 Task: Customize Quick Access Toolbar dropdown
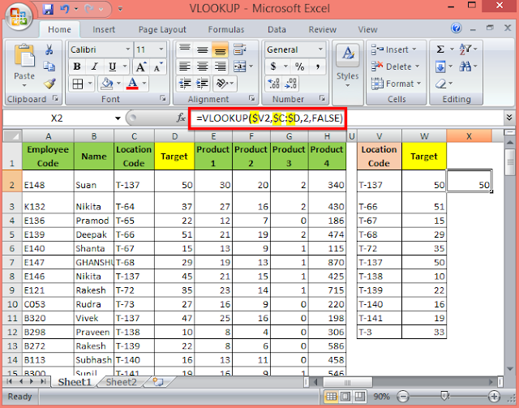(x=120, y=9)
